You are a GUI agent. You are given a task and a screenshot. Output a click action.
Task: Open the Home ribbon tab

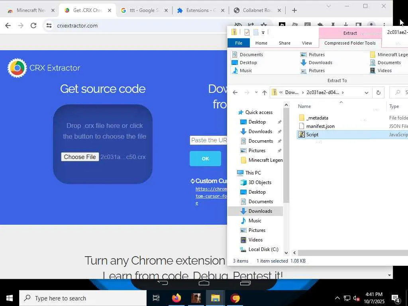[x=261, y=43]
